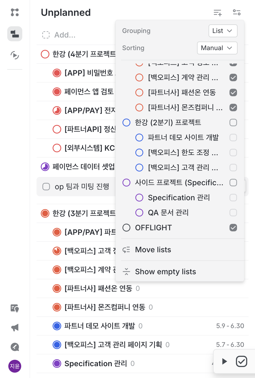Screen dimensions: 255x378
Task: Open the 지윤 user avatar
Action: pos(15,366)
